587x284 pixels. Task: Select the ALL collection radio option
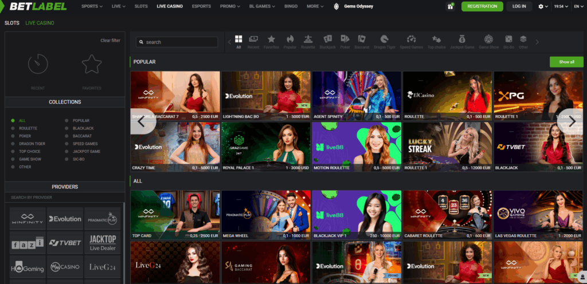(x=19, y=121)
